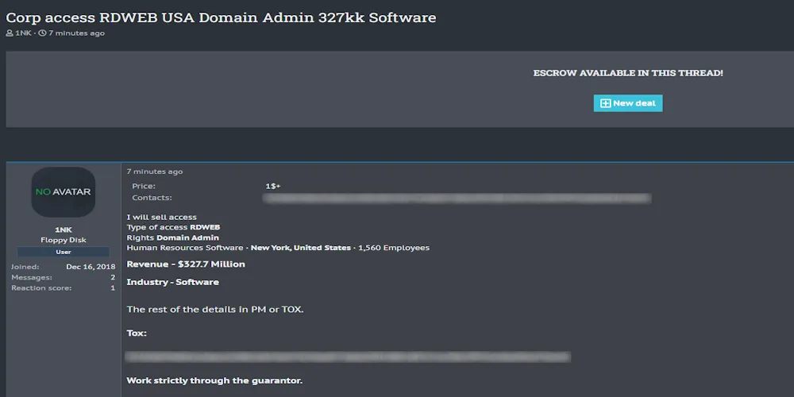Click the Floppy Disk user title
This screenshot has width=794, height=397.
point(64,240)
